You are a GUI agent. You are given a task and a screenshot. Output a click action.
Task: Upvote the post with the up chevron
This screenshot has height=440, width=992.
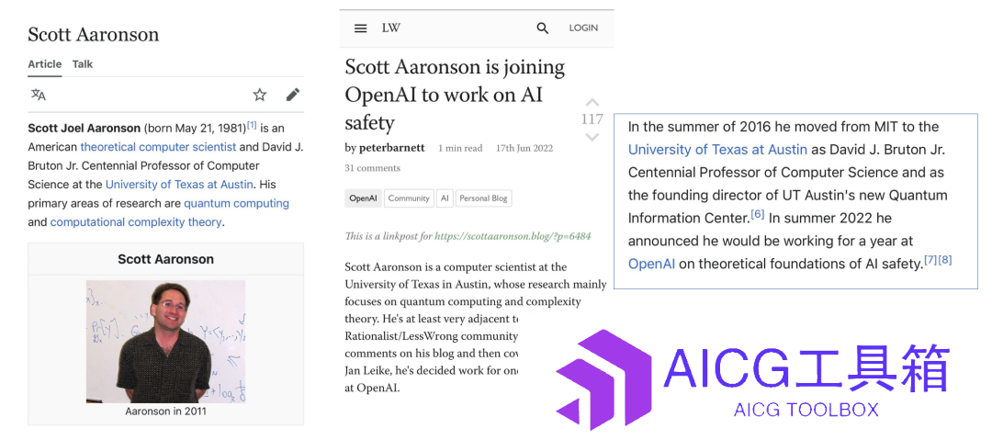pyautogui.click(x=592, y=102)
